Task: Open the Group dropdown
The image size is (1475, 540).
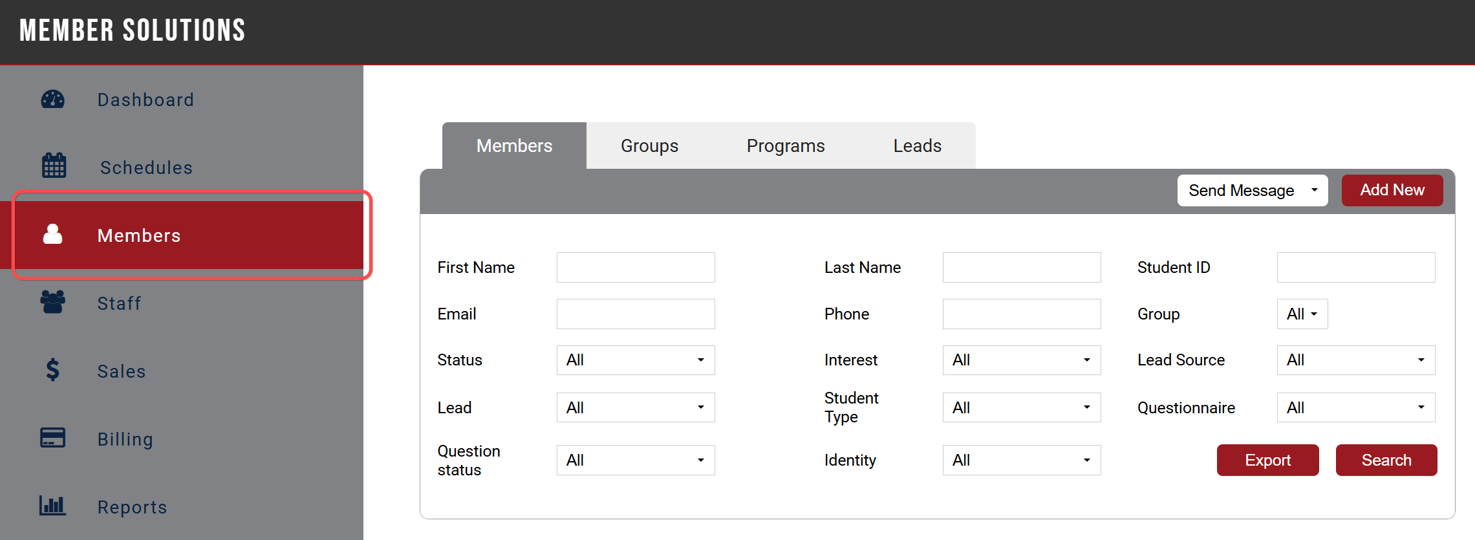Action: pyautogui.click(x=1302, y=314)
